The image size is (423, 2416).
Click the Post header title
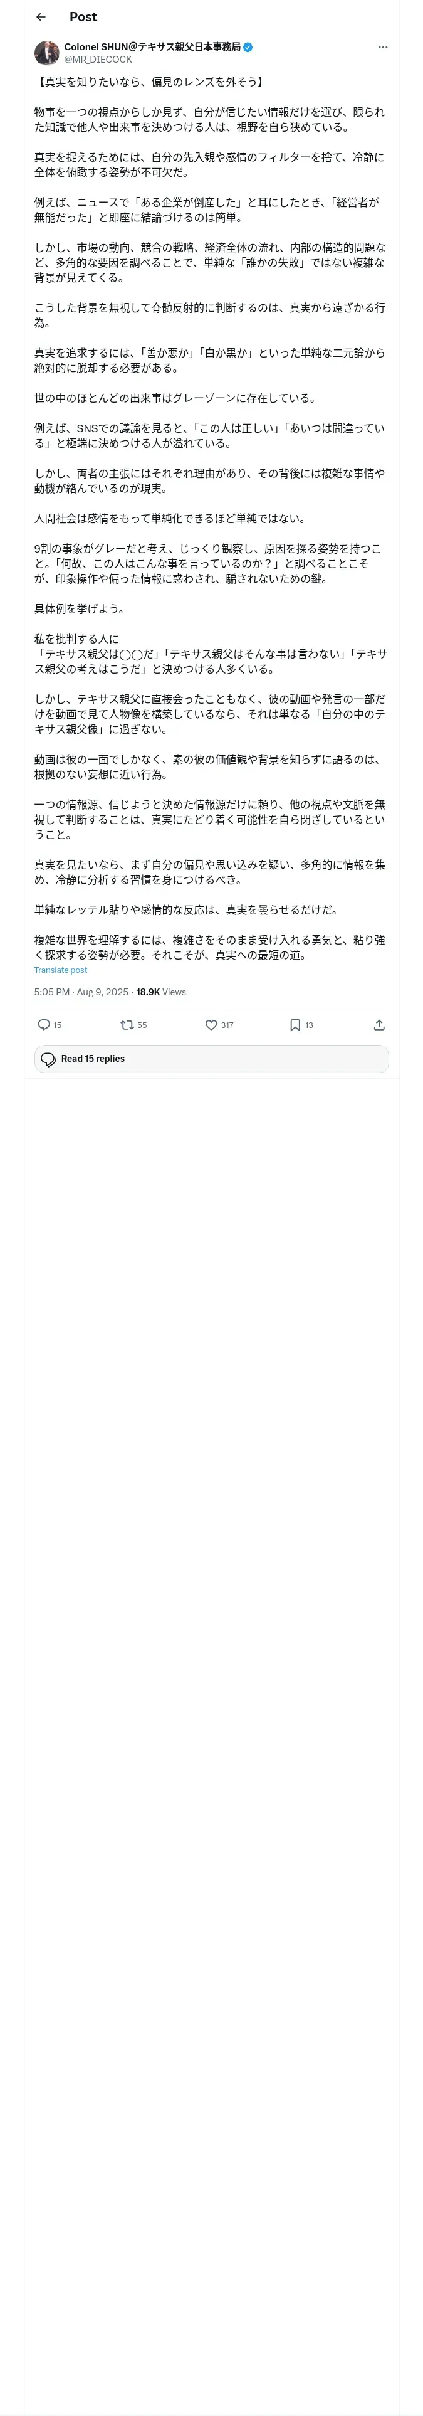coord(83,17)
